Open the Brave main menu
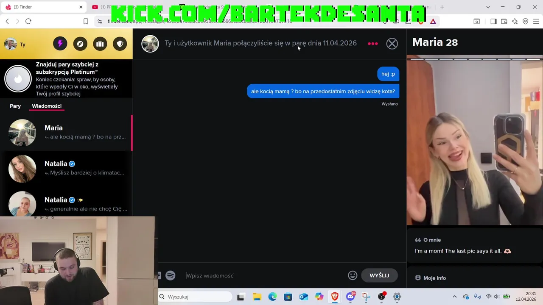 pyautogui.click(x=536, y=21)
